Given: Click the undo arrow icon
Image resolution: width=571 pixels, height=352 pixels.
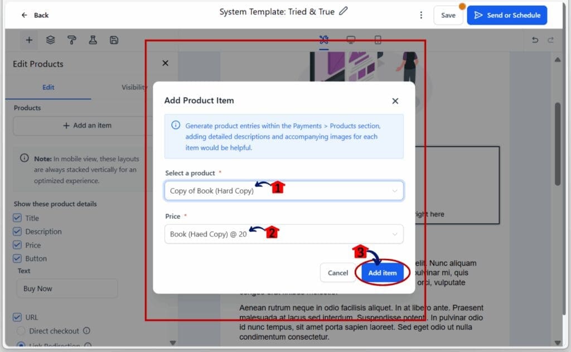Looking at the screenshot, I should [x=535, y=40].
